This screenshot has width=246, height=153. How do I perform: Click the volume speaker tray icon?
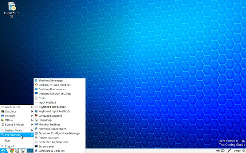(x=218, y=151)
